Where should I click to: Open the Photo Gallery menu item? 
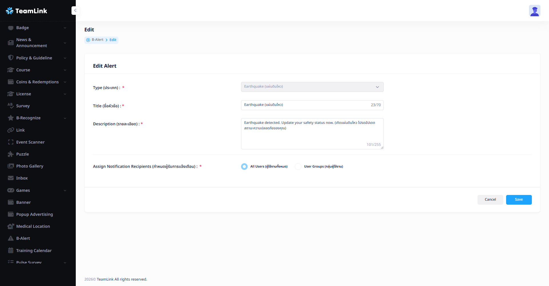(30, 166)
